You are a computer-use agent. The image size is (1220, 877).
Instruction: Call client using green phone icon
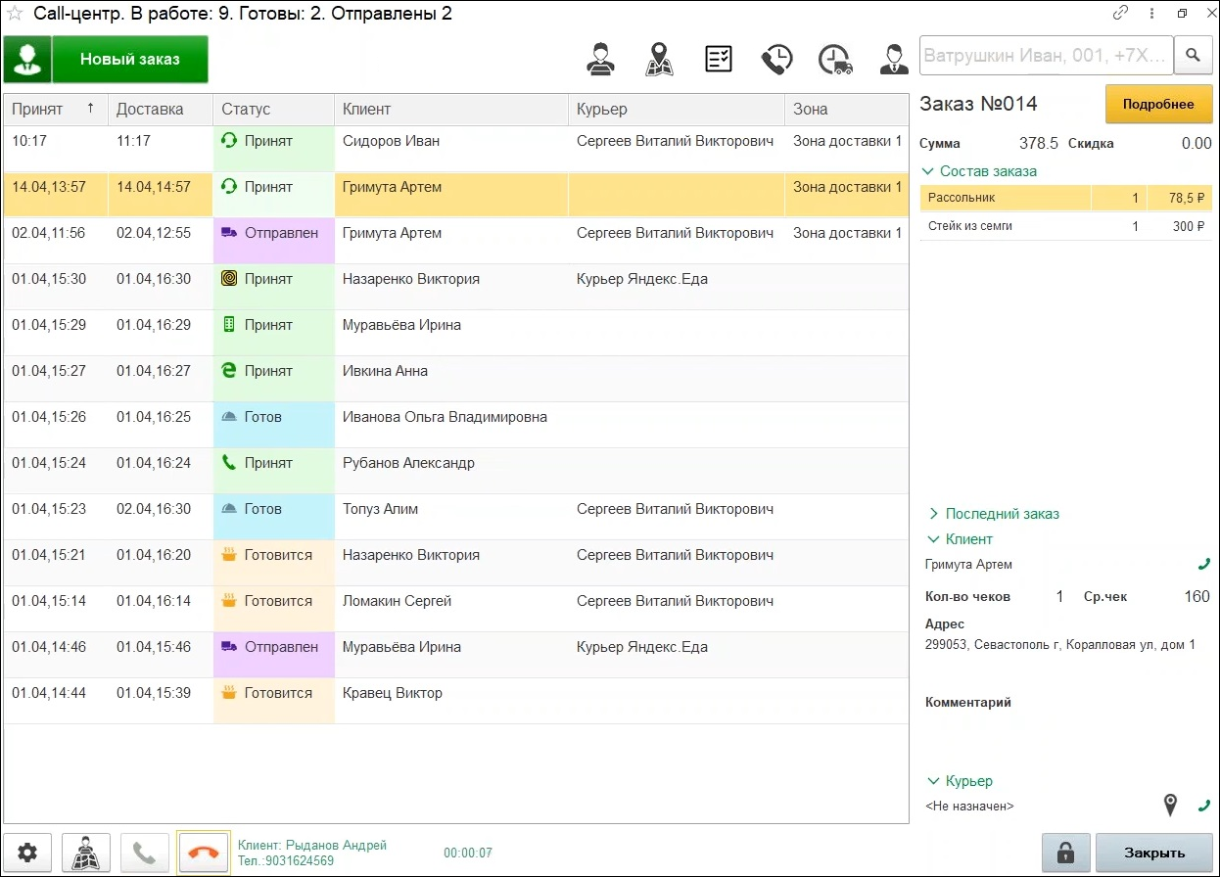click(1203, 565)
